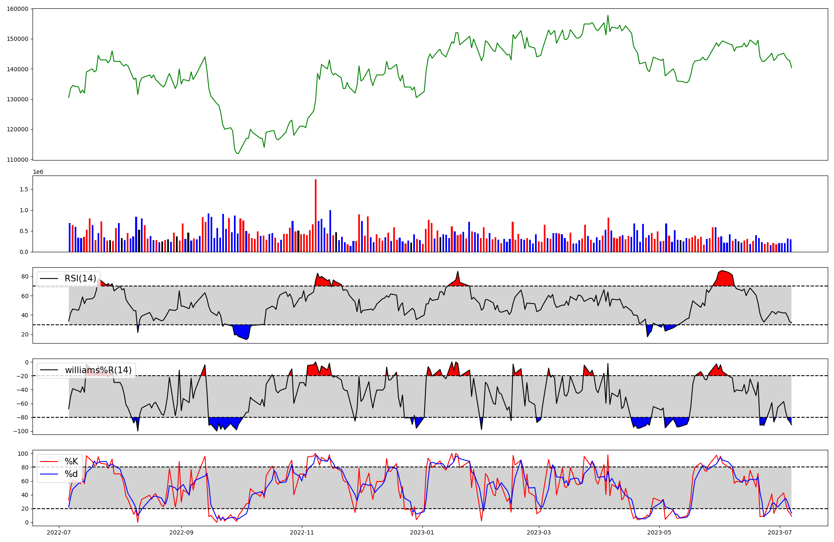Click the red %K legend line swatch

(49, 462)
